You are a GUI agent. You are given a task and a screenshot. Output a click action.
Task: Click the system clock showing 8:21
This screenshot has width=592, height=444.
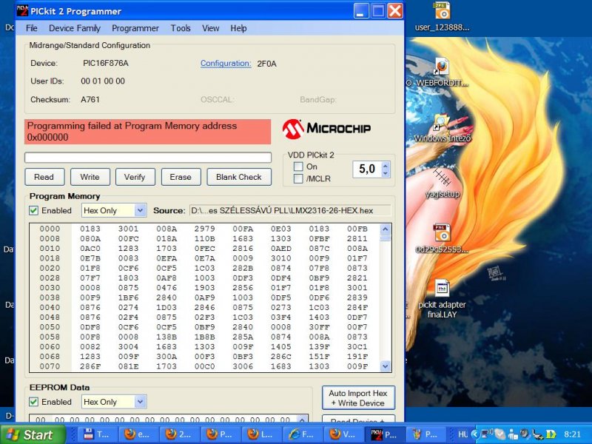572,434
